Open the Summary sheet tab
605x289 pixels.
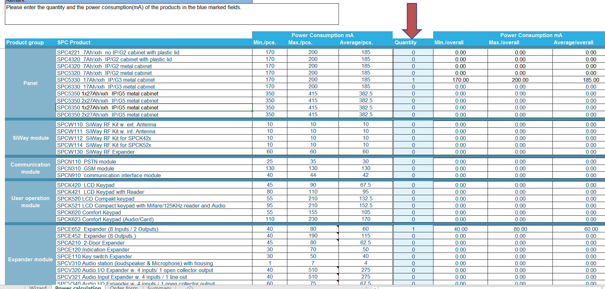pos(159,288)
